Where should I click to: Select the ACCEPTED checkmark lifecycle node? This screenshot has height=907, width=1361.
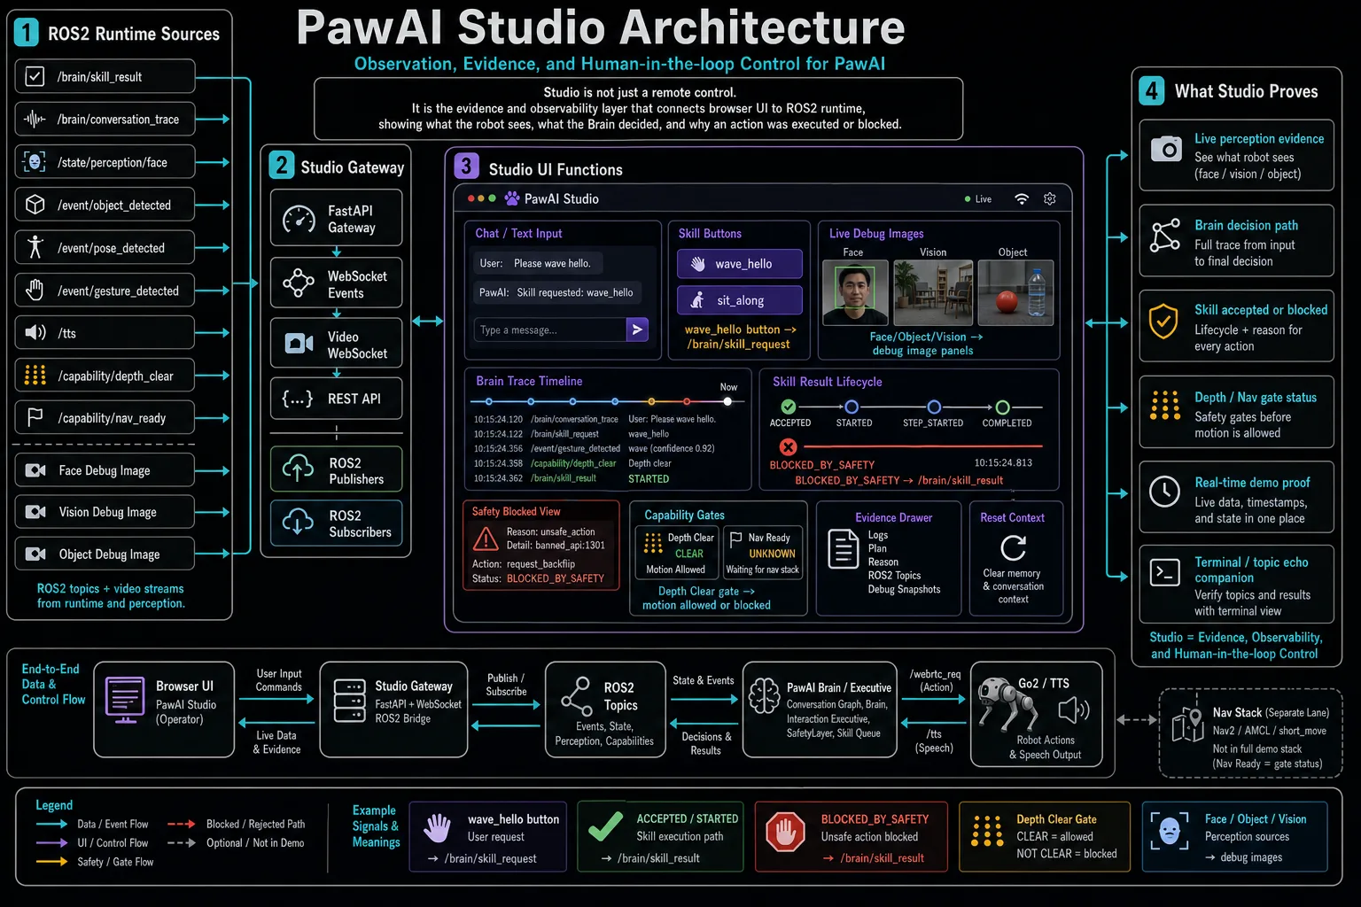click(x=789, y=407)
